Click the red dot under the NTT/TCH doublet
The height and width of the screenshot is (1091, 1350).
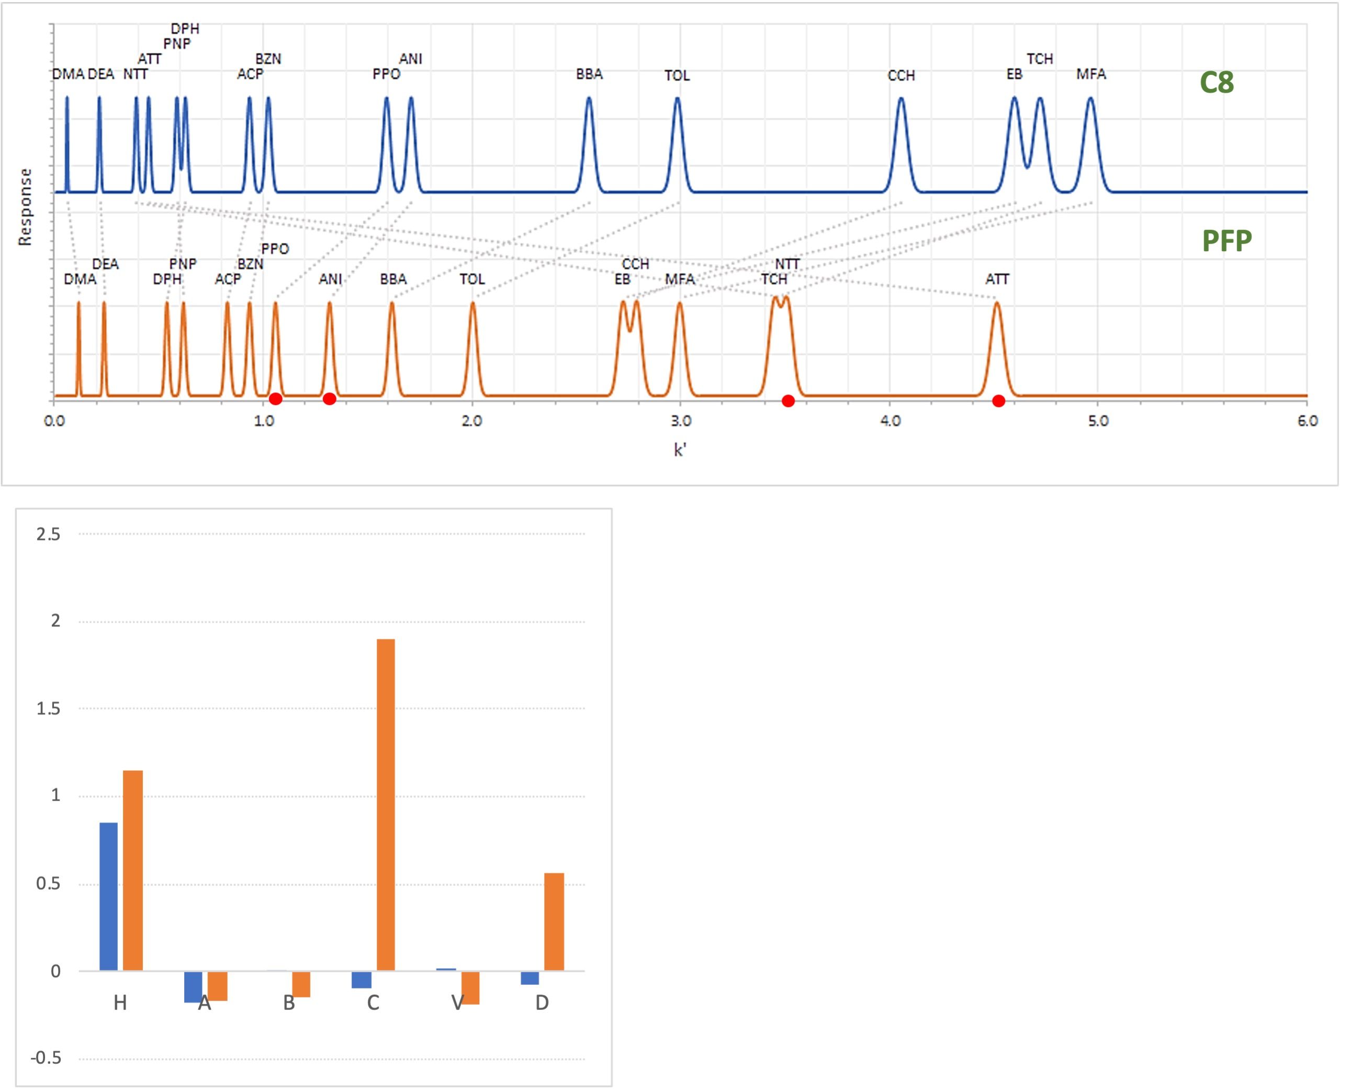(x=788, y=401)
